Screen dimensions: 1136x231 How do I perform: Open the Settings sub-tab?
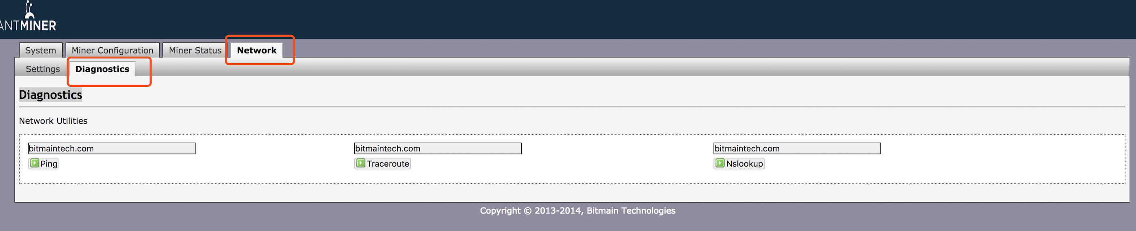click(x=43, y=69)
